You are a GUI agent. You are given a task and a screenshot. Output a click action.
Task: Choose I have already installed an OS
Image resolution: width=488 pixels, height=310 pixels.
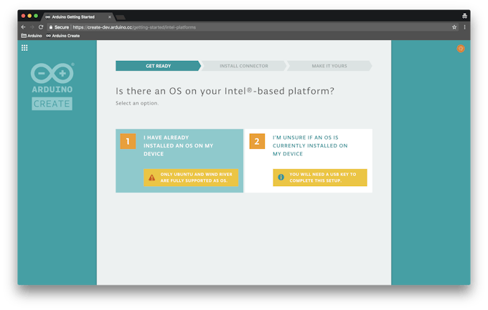click(x=179, y=160)
